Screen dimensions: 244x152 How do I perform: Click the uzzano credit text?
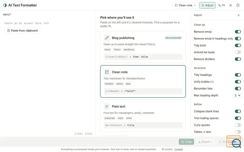(x=167, y=149)
